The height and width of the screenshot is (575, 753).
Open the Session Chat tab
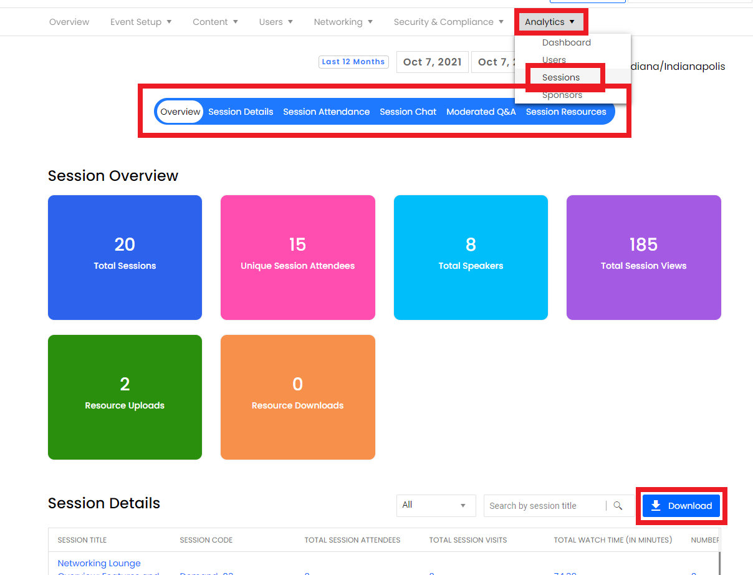pyautogui.click(x=408, y=112)
